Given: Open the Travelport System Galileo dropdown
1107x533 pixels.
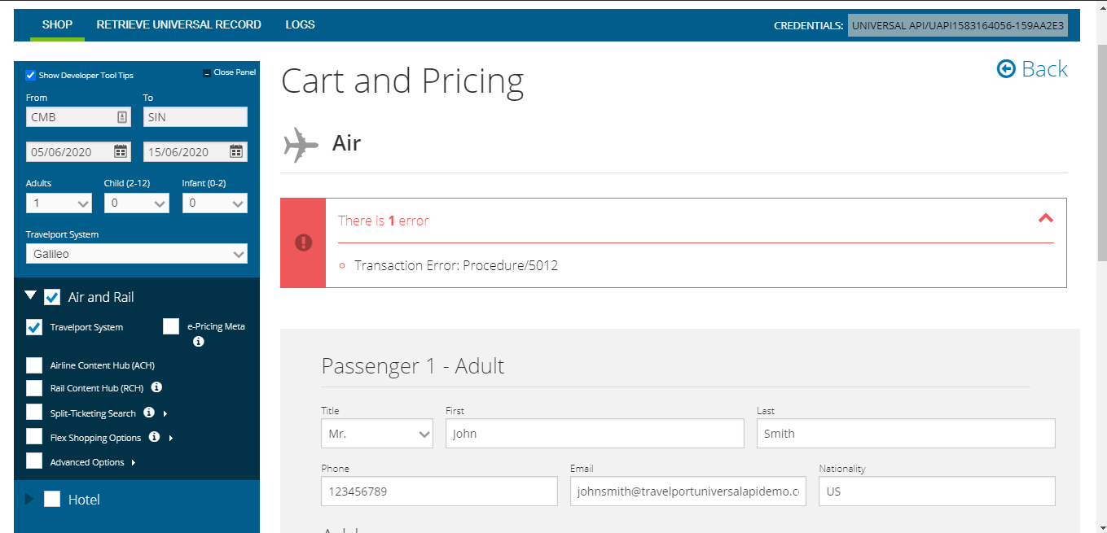Looking at the screenshot, I should point(136,253).
